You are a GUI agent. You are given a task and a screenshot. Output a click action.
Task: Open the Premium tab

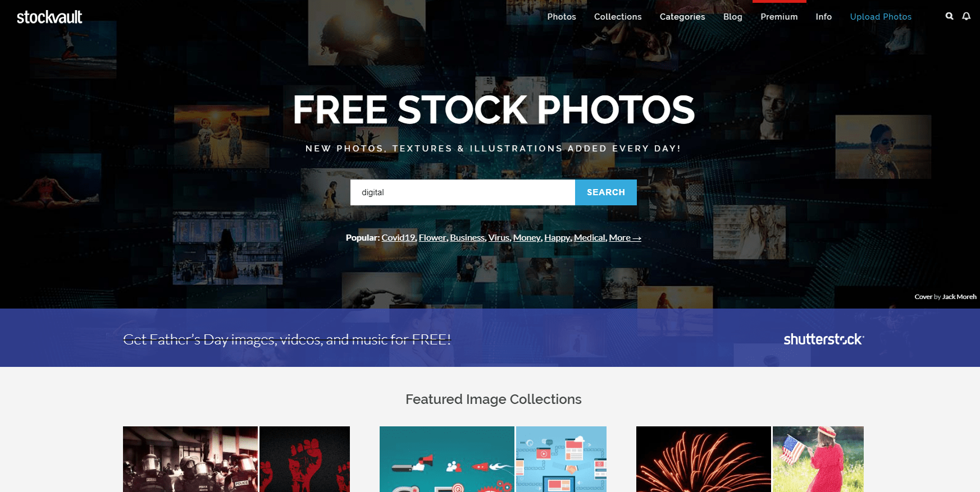779,17
